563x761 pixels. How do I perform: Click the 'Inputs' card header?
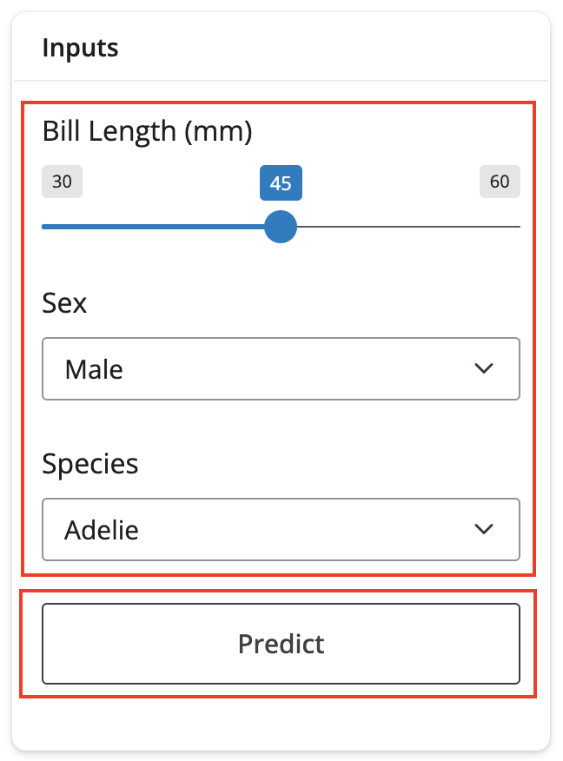coord(80,47)
